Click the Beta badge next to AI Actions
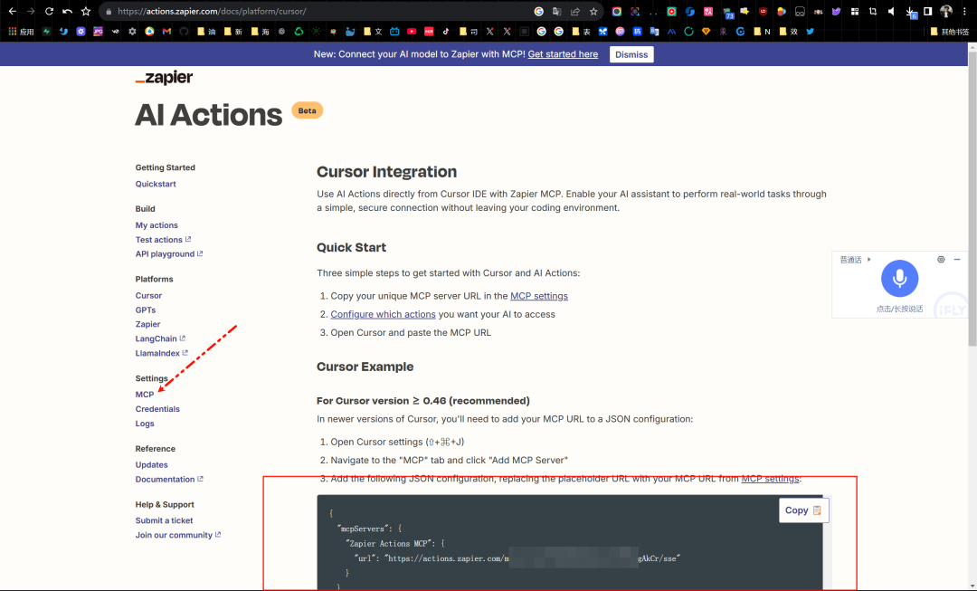 point(308,110)
